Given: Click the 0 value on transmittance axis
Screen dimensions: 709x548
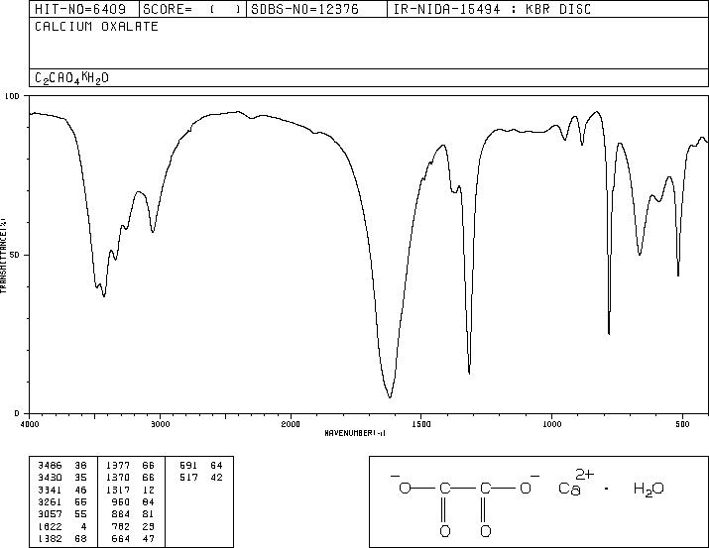Looking at the screenshot, I should (x=17, y=413).
